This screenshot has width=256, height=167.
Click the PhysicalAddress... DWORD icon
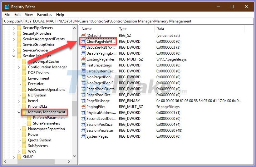(83, 112)
